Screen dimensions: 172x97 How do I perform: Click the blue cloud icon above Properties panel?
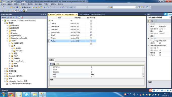coord(166,14)
